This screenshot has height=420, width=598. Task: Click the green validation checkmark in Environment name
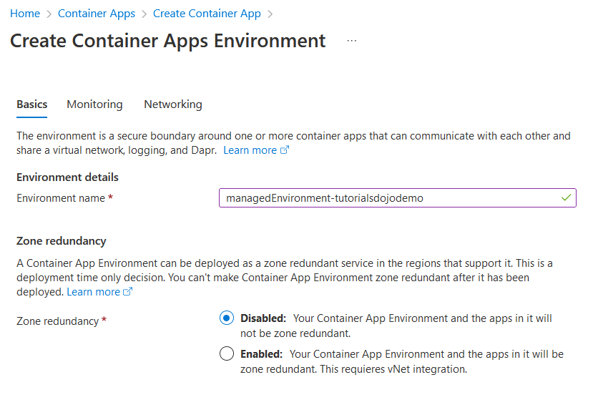click(x=567, y=197)
